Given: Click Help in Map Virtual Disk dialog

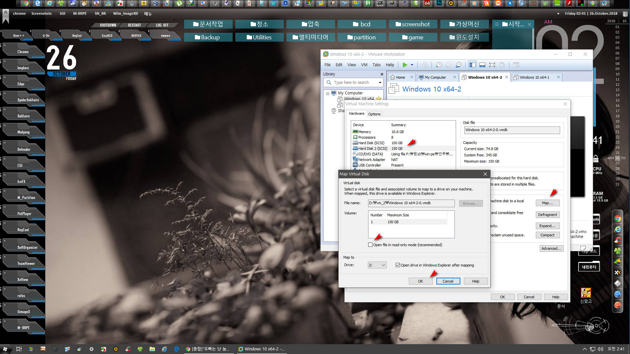Looking at the screenshot, I should click(475, 281).
